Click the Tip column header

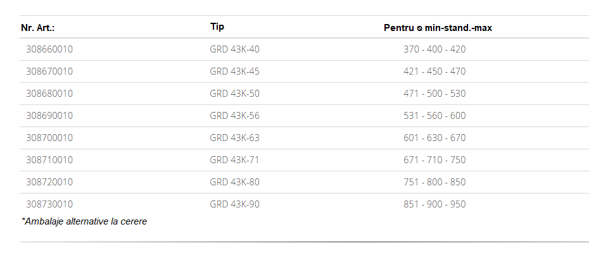click(217, 27)
